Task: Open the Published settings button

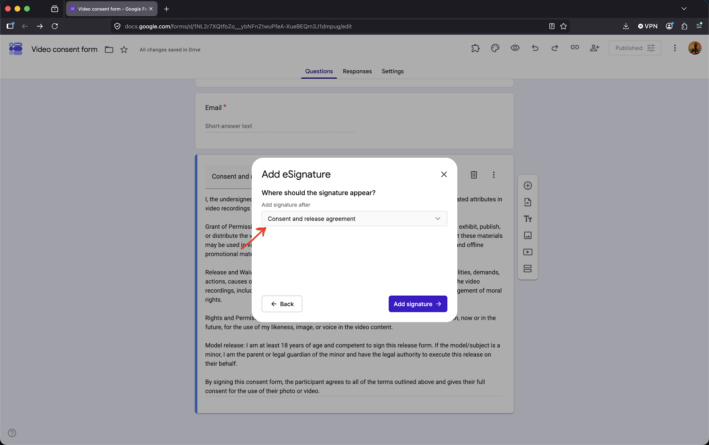Action: (x=635, y=48)
